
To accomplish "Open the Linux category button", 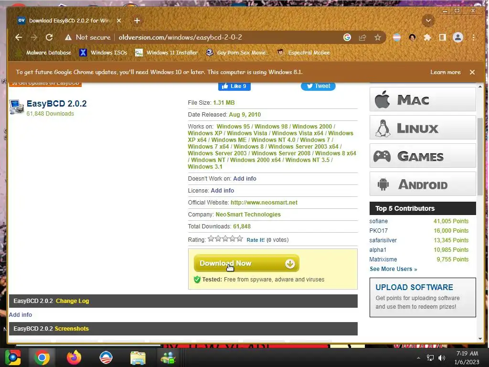I will pyautogui.click(x=423, y=128).
